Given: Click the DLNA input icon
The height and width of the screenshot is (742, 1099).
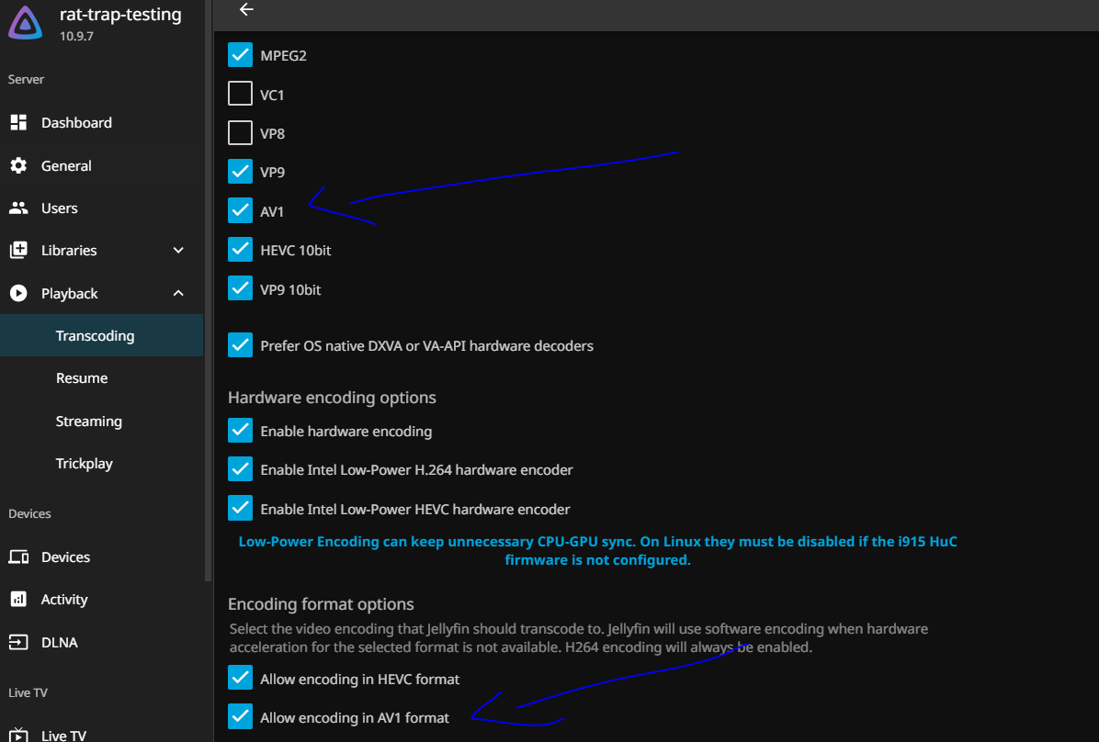Looking at the screenshot, I should pos(18,643).
